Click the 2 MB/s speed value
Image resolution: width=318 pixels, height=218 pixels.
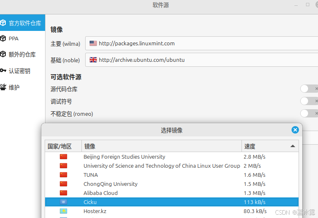pyautogui.click(x=252, y=166)
